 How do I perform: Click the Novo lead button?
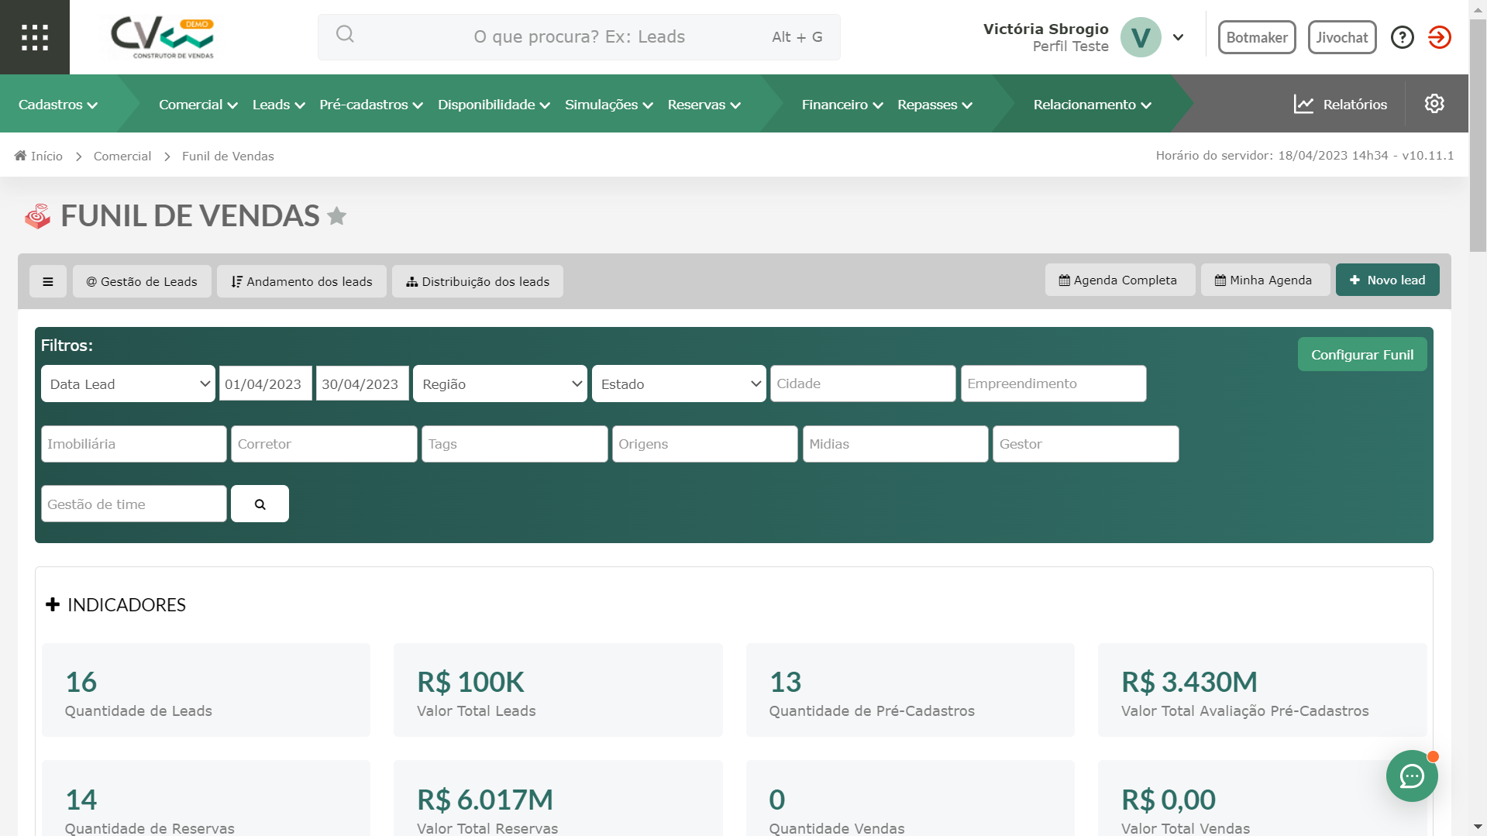[1387, 280]
